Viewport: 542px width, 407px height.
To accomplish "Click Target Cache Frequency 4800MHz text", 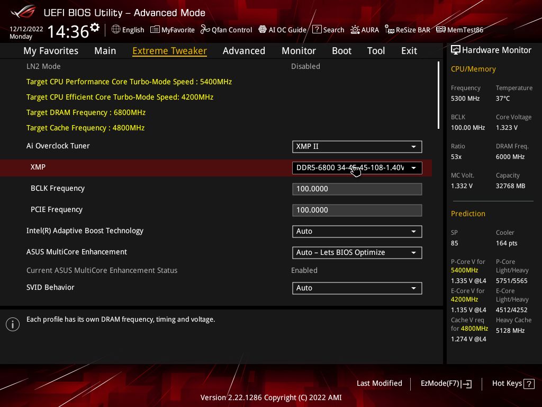I will point(85,128).
